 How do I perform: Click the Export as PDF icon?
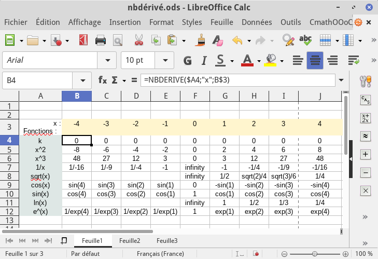click(83, 40)
